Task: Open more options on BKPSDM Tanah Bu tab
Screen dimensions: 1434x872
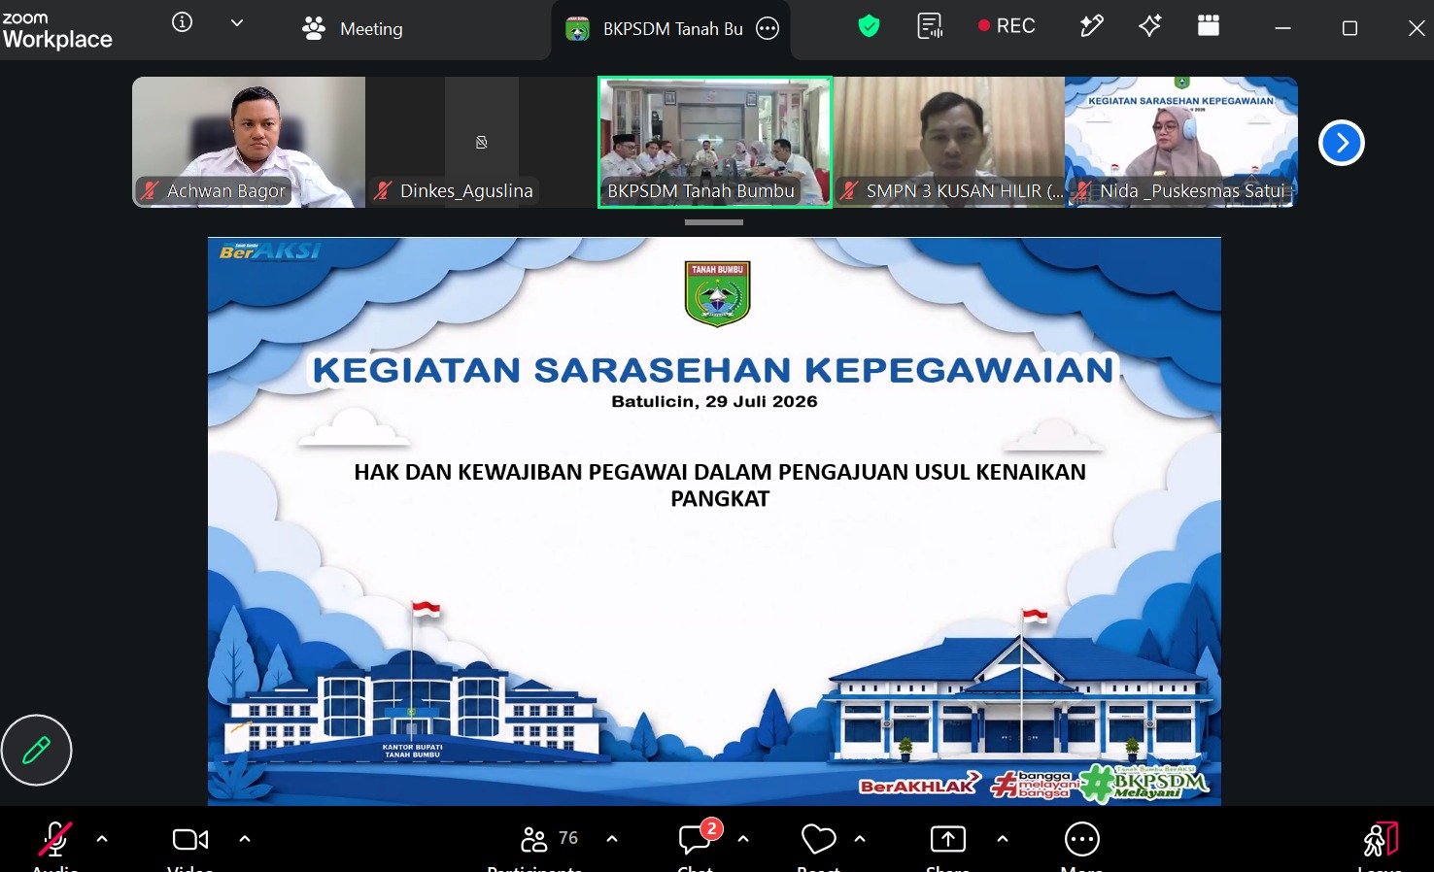Action: point(768,29)
